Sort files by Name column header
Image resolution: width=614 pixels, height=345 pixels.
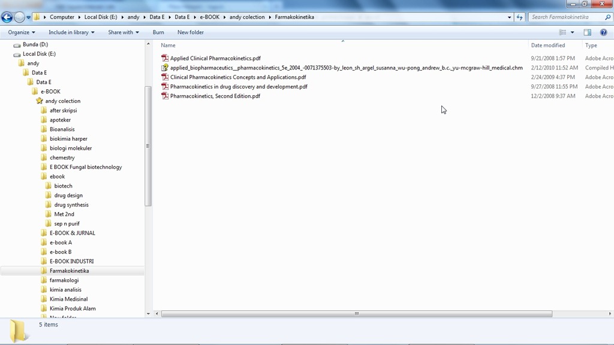pyautogui.click(x=168, y=46)
